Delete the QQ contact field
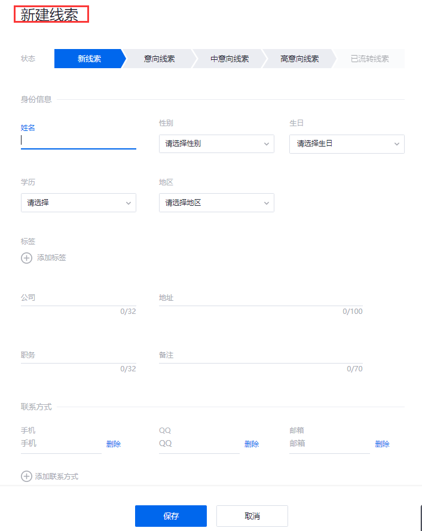 pos(252,444)
